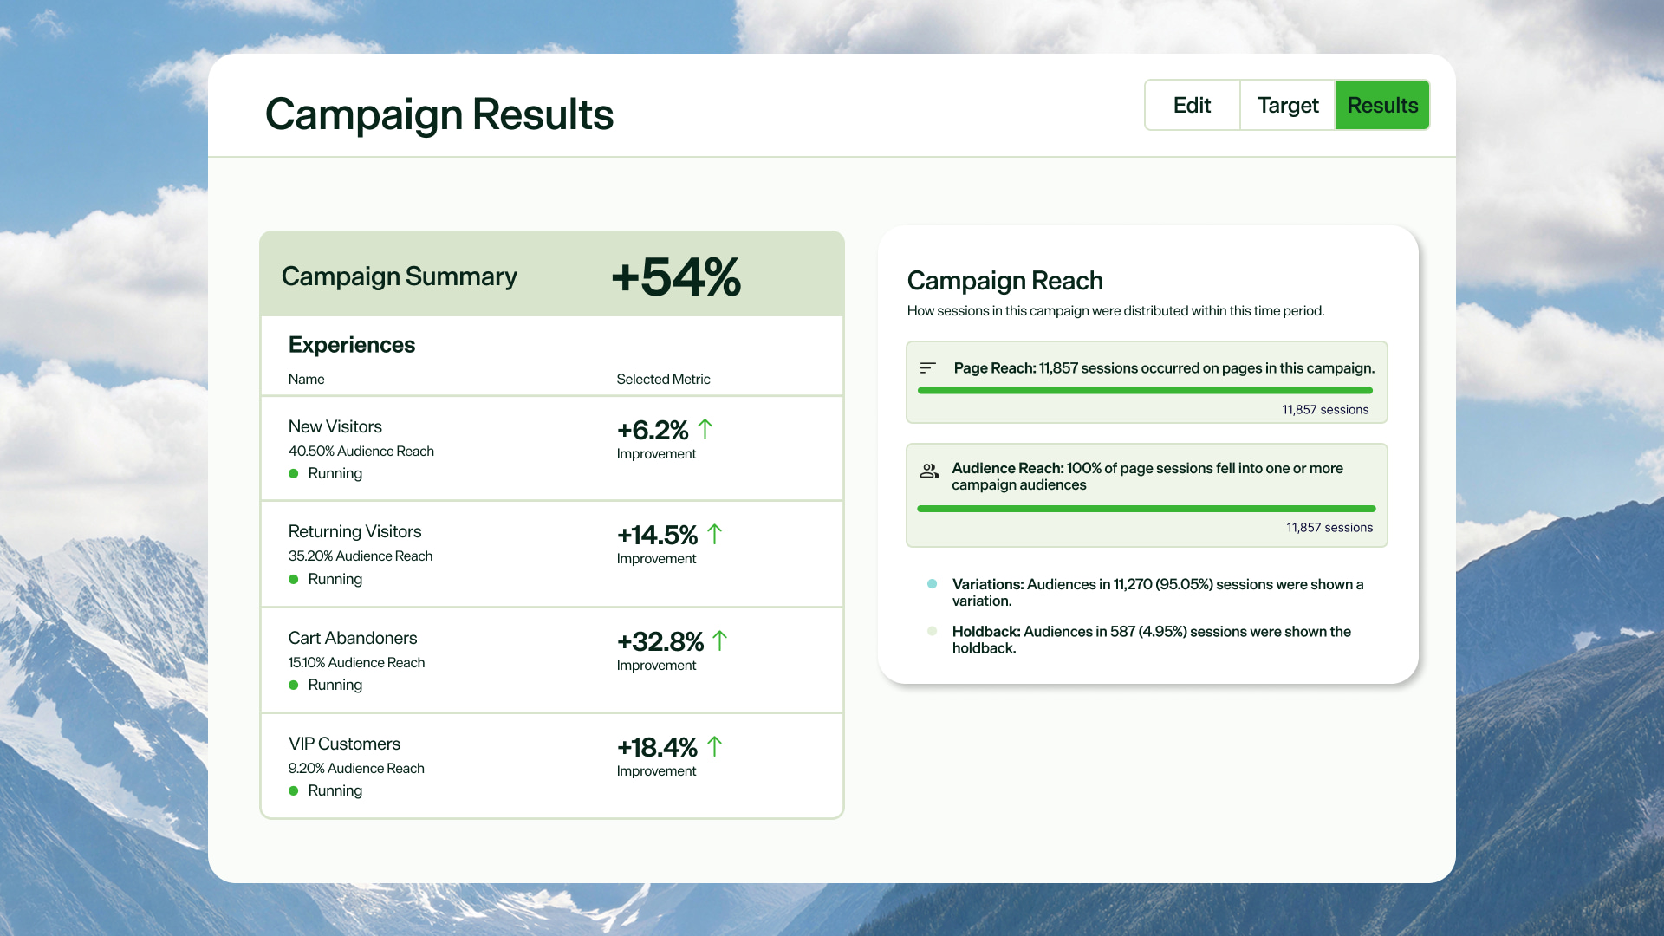Image resolution: width=1664 pixels, height=936 pixels.
Task: Click the Campaign Summary header
Action: pos(399,276)
